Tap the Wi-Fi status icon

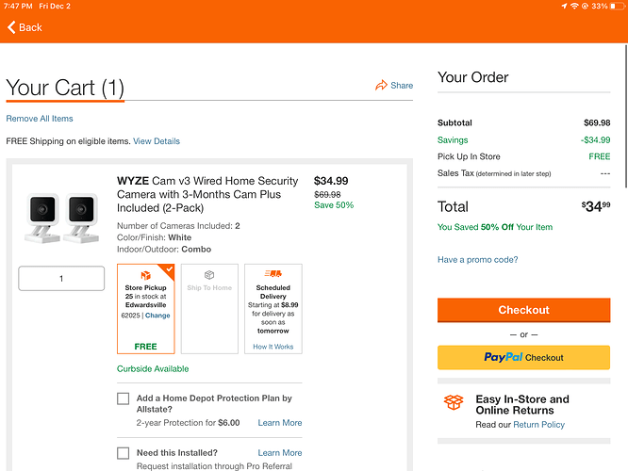coord(575,7)
